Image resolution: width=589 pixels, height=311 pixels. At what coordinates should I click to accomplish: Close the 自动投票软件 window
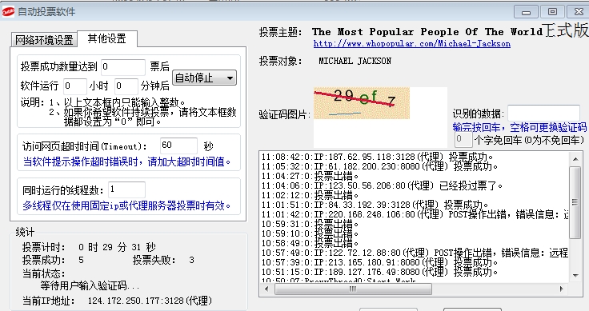click(x=578, y=12)
